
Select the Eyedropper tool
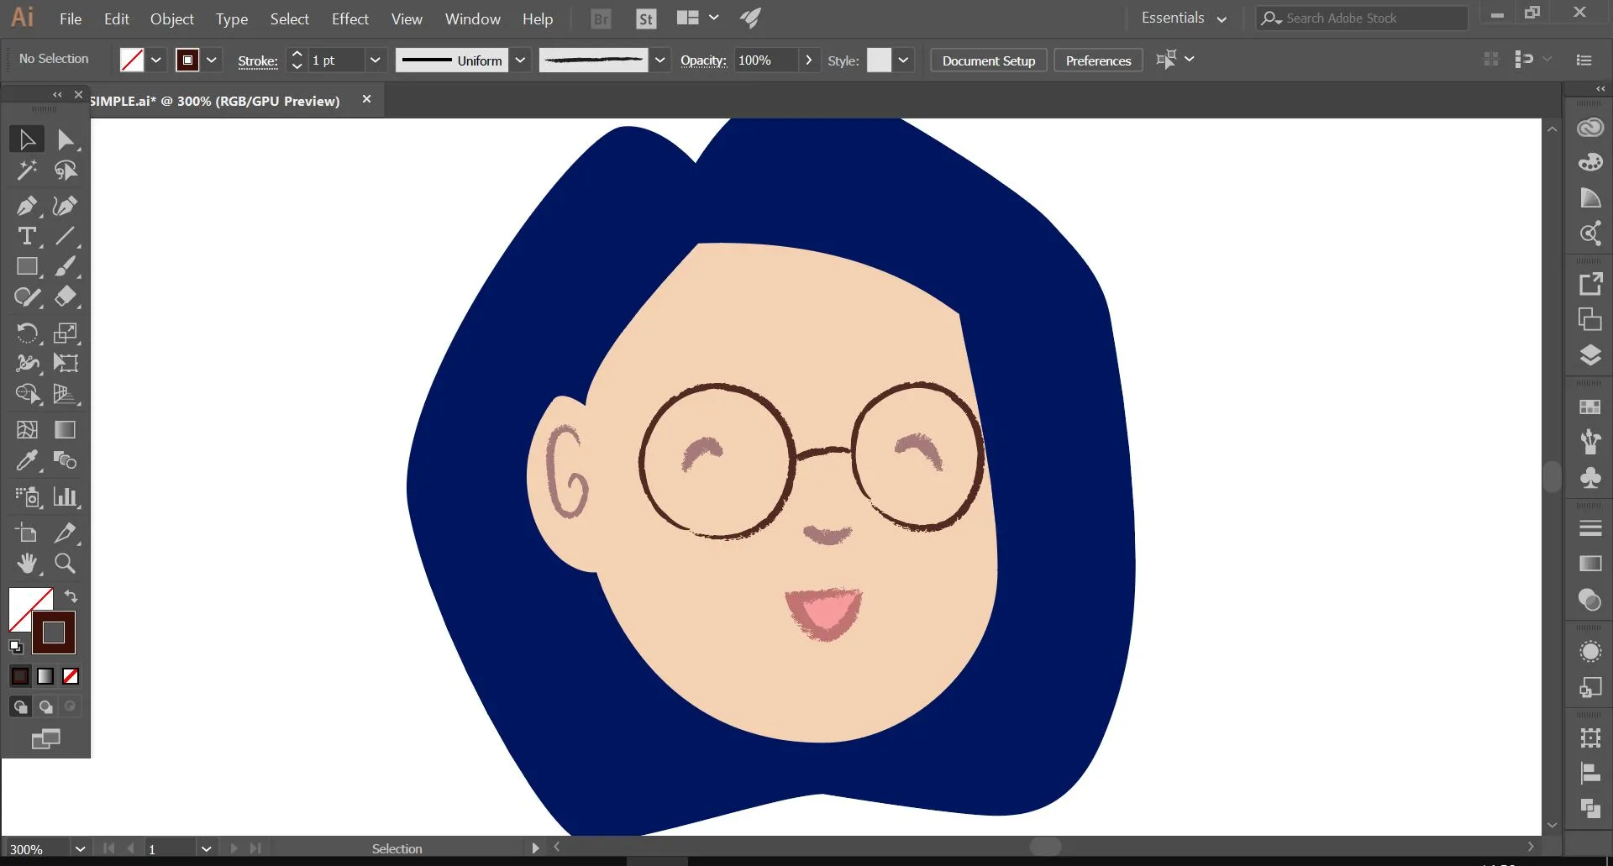[x=27, y=460]
